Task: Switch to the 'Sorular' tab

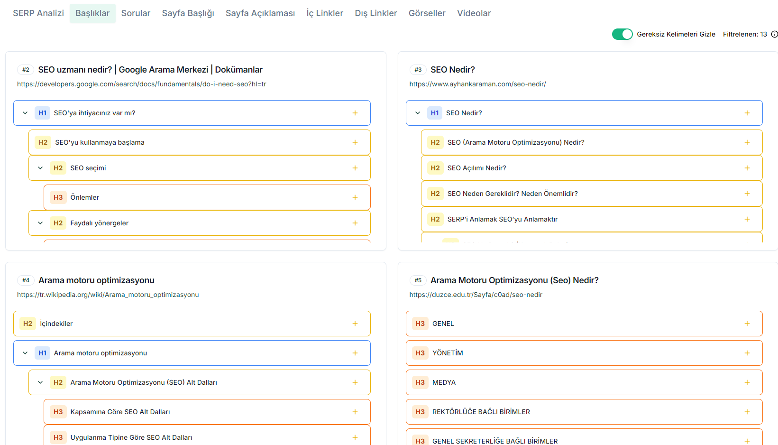Action: tap(136, 13)
